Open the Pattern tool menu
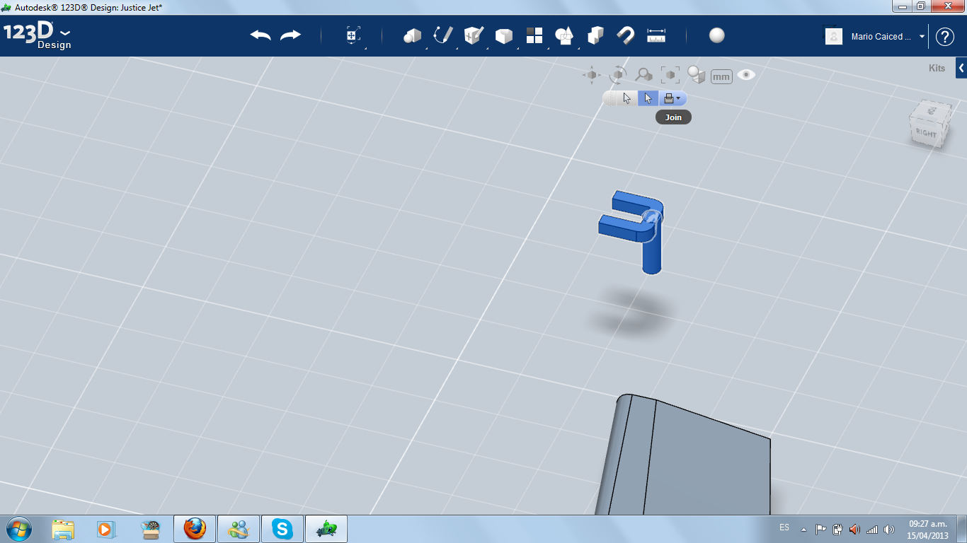Viewport: 967px width, 543px height. coord(534,35)
